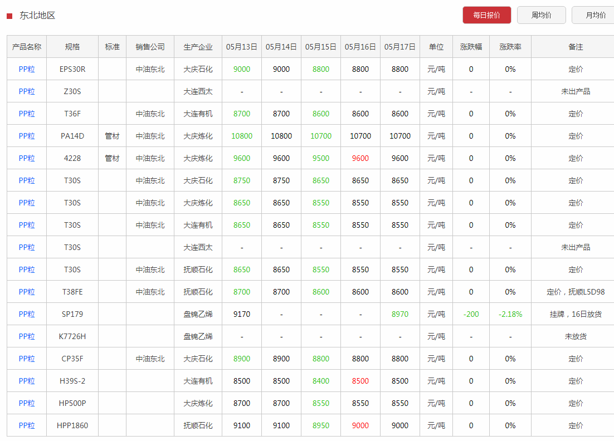
Task: Select the SP179 specification cell
Action: 72,314
